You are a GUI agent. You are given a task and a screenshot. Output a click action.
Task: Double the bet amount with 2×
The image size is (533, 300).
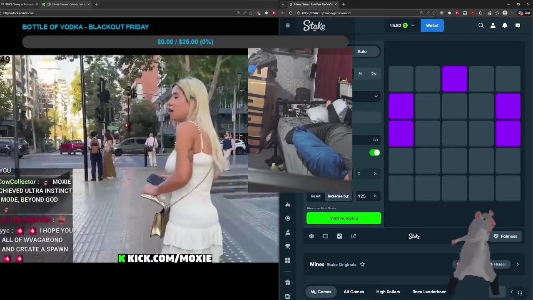(374, 74)
